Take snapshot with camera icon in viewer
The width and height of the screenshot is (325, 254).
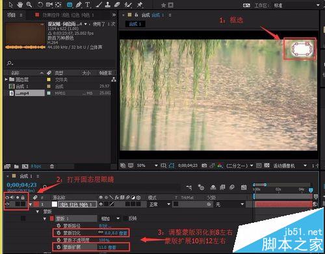(204, 166)
